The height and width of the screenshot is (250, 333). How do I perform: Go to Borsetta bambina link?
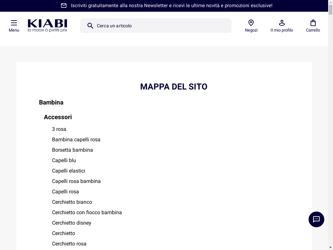[x=73, y=150]
